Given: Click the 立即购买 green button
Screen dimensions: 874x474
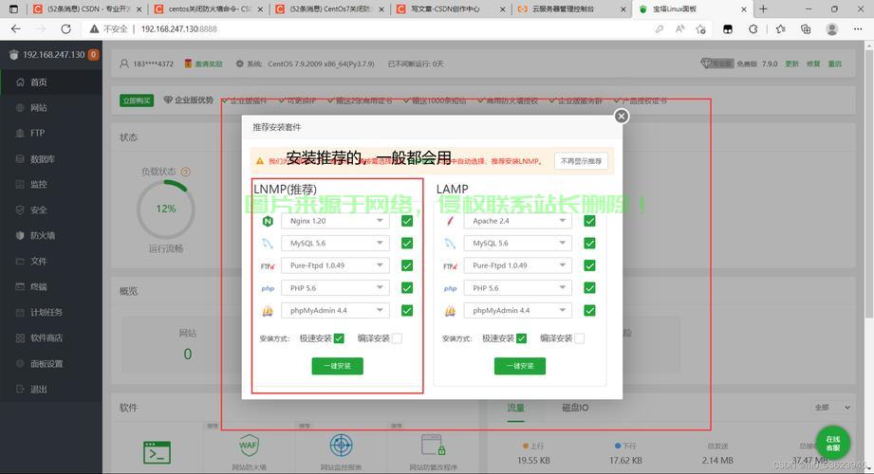Looking at the screenshot, I should coord(137,100).
